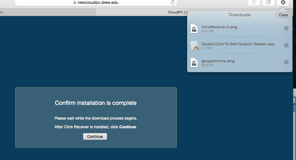The image size is (296, 160).
Task: Click the Support Session app icon
Action: click(195, 46)
